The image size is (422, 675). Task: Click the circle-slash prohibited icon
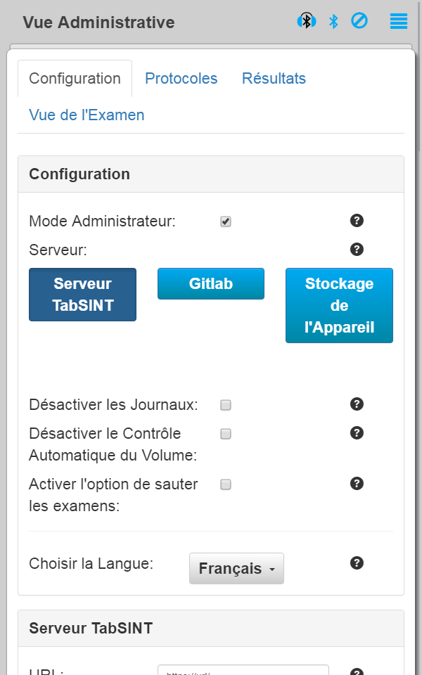click(359, 21)
